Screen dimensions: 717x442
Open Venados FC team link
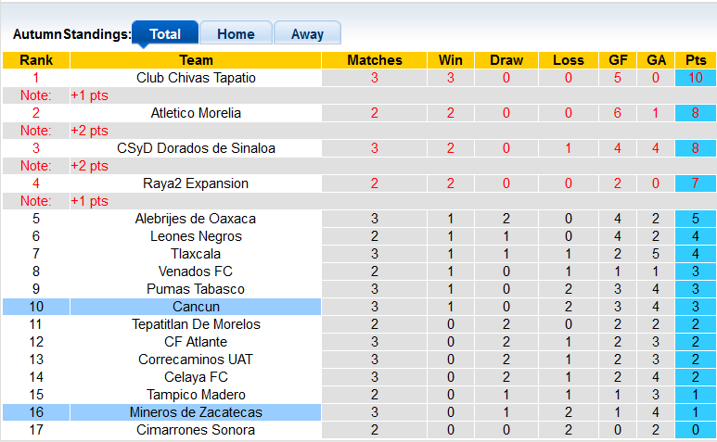pyautogui.click(x=196, y=272)
